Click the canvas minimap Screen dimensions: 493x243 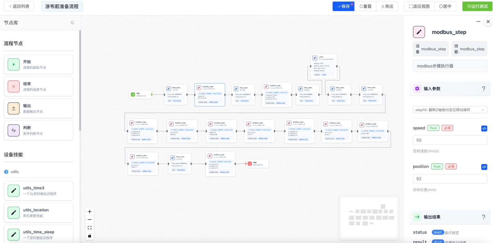pos(370,218)
